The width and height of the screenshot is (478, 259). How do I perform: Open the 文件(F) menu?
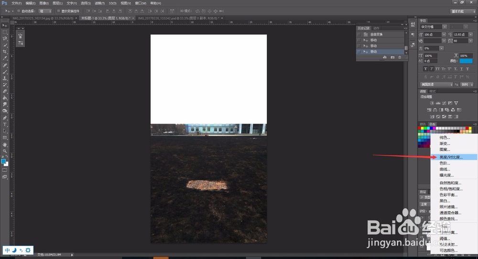[16, 3]
